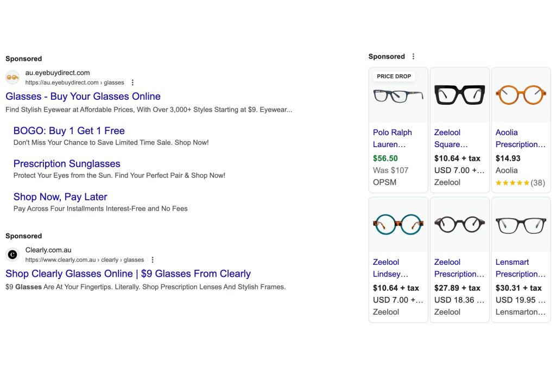The height and width of the screenshot is (374, 556).
Task: Click 'BOGO: Buy 1 Get 1 Free' sitelink
Action: click(x=69, y=131)
